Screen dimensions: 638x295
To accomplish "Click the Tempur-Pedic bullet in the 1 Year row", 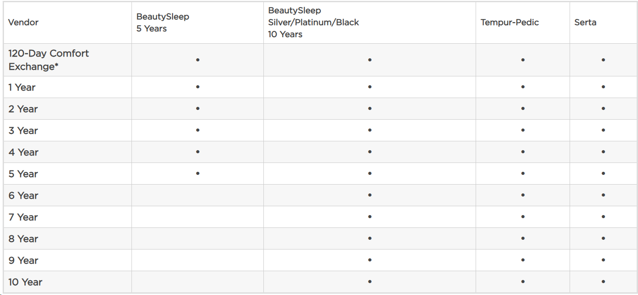I will click(523, 87).
